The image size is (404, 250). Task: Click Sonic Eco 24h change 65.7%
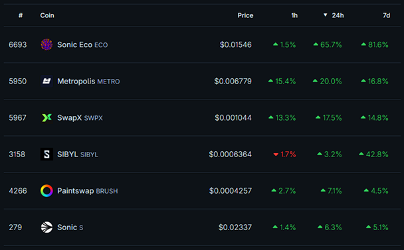[x=328, y=44]
